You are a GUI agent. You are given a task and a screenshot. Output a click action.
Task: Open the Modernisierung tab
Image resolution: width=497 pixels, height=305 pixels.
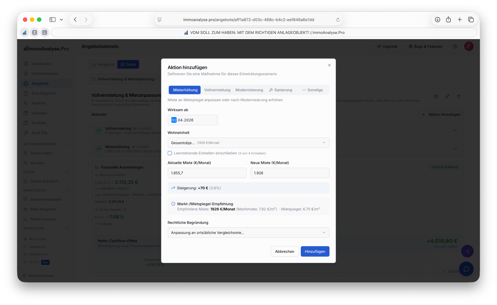(x=249, y=90)
